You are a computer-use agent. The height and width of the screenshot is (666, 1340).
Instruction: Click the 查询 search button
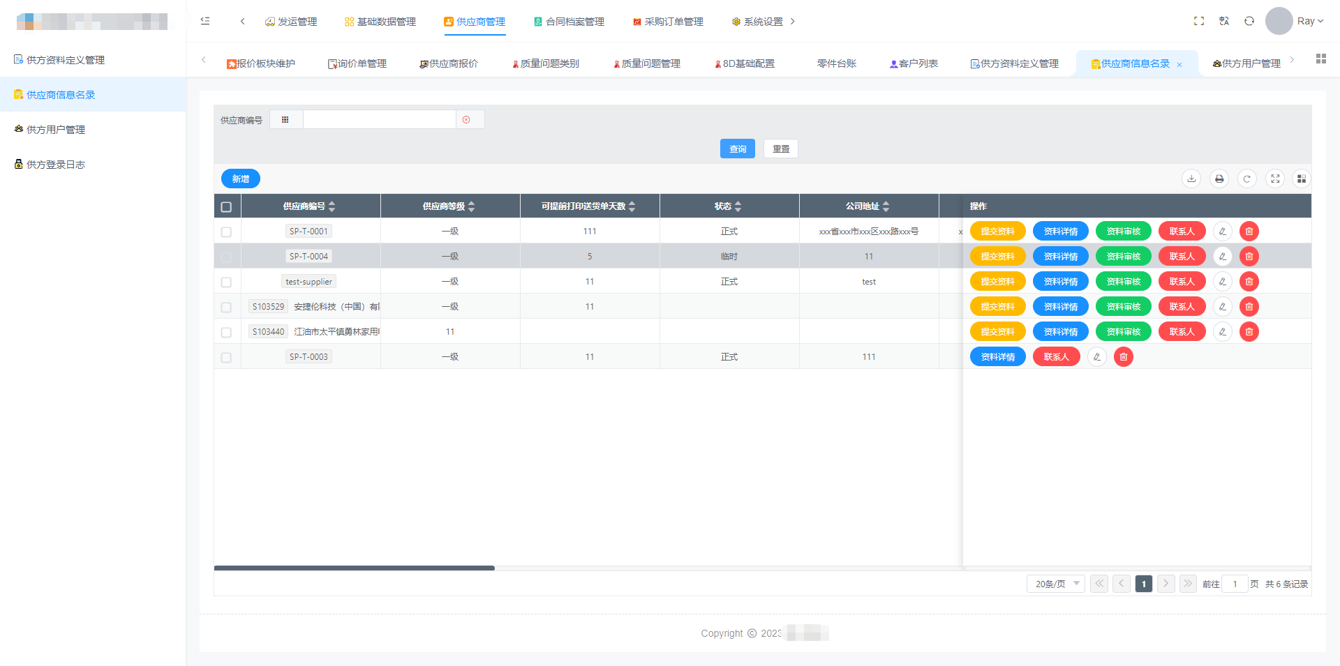click(738, 149)
